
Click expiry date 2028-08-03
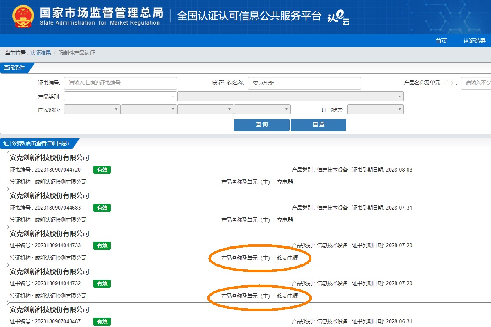pos(399,170)
